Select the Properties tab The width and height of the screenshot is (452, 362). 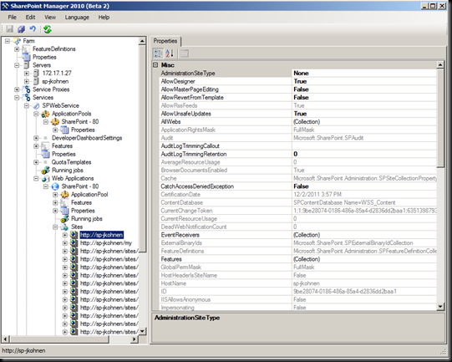point(165,41)
